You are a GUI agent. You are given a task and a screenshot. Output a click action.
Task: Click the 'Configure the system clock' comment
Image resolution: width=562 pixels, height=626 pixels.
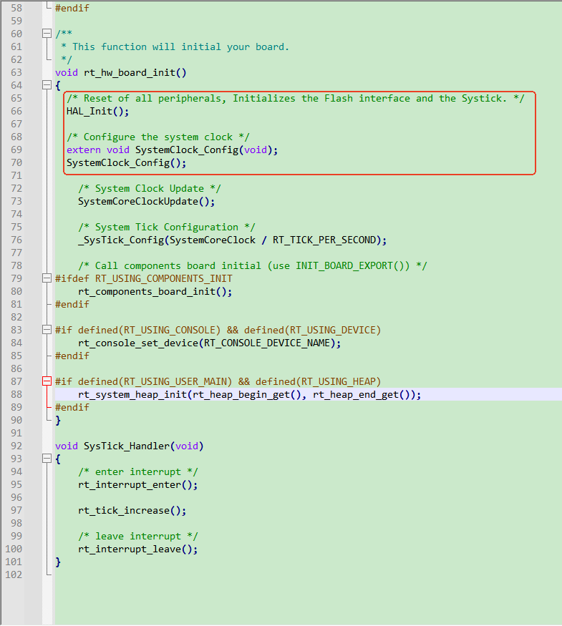[x=158, y=137]
